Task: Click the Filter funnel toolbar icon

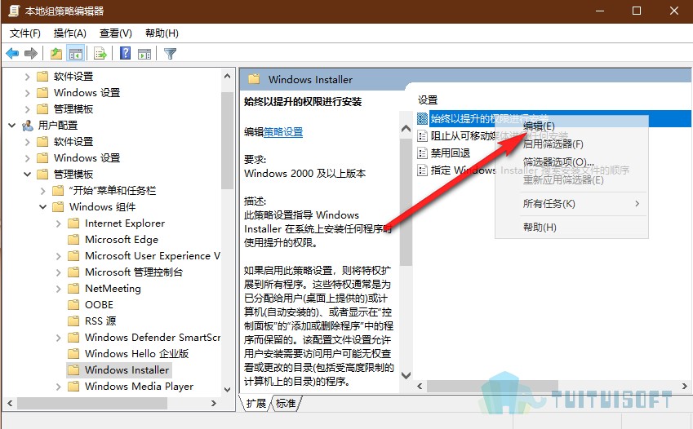Action: 170,54
